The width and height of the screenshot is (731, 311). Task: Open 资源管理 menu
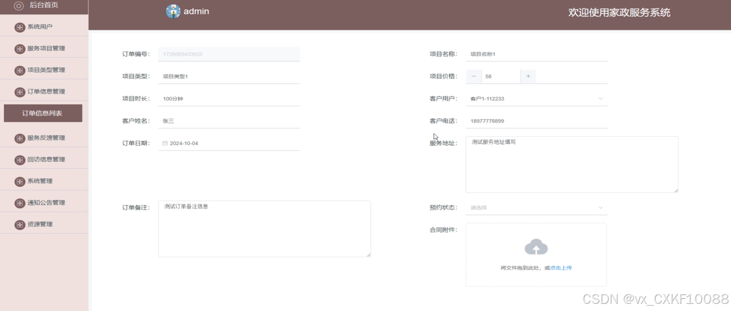pyautogui.click(x=44, y=224)
